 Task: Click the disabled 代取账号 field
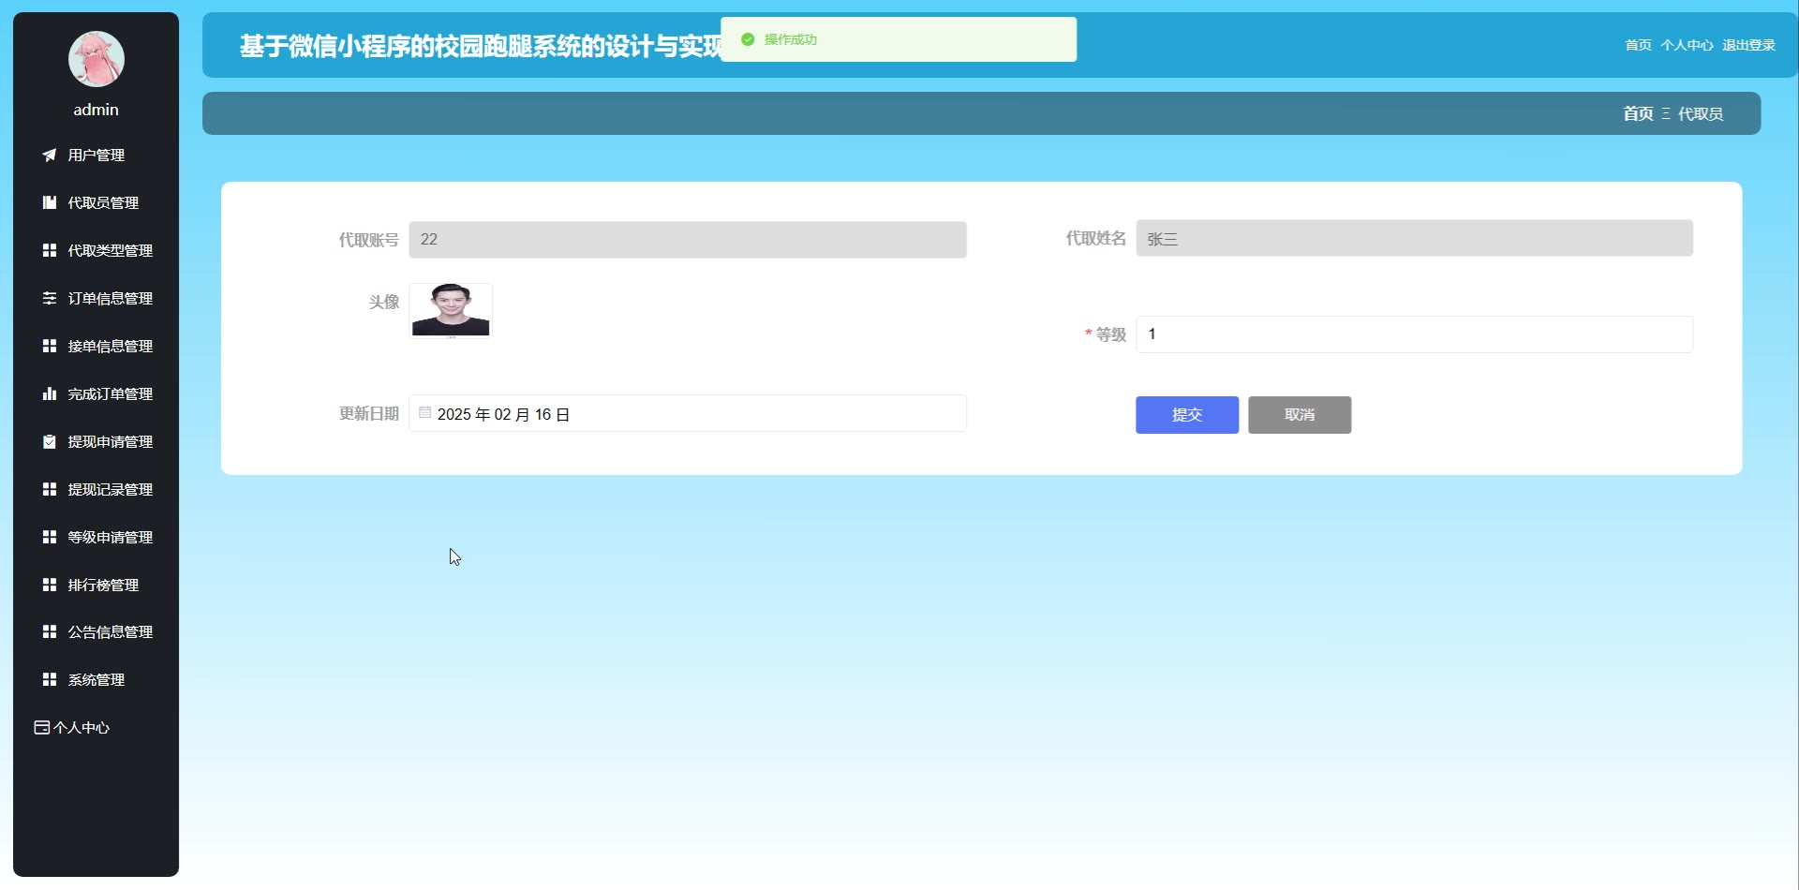[687, 240]
